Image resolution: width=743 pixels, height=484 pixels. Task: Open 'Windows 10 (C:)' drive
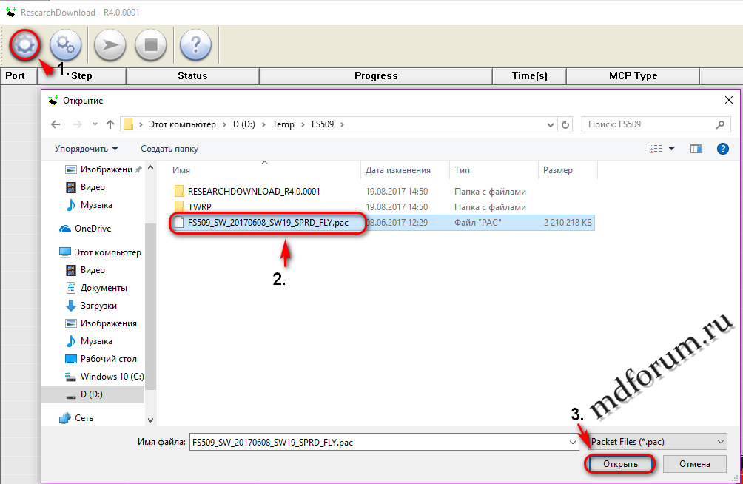[x=112, y=377]
